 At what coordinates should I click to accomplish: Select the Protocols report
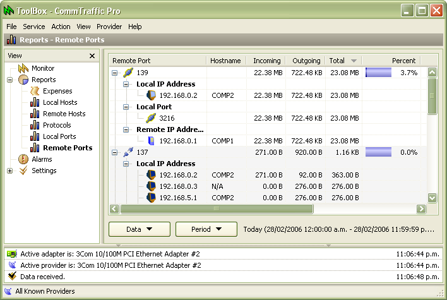[57, 125]
